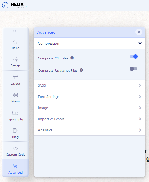Expand the Analytics section
Screen dimensions: 149x182
[90, 130]
